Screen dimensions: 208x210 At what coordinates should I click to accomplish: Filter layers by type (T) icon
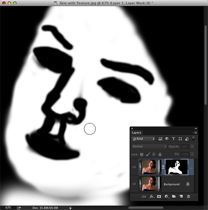click(173, 139)
